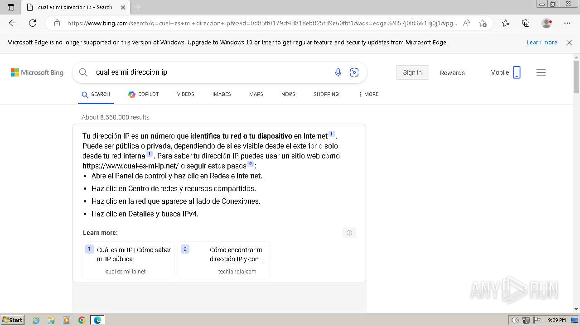Switch to Mobile view
Screen dimensions: 580x326
click(505, 72)
